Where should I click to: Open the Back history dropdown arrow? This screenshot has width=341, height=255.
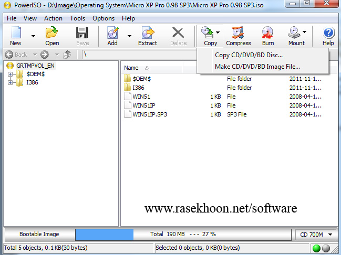pos(35,55)
